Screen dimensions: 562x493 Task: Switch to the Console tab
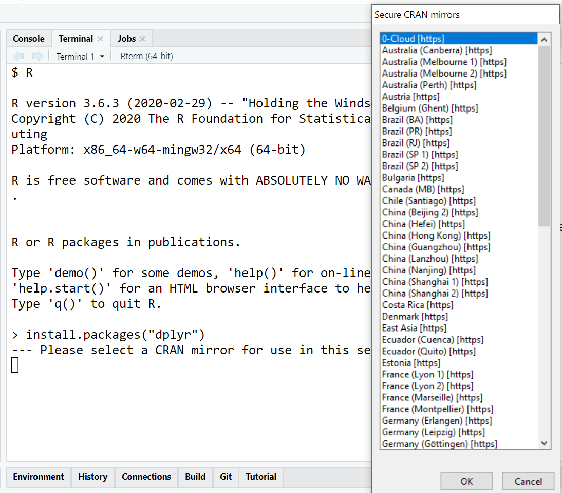[x=28, y=38]
